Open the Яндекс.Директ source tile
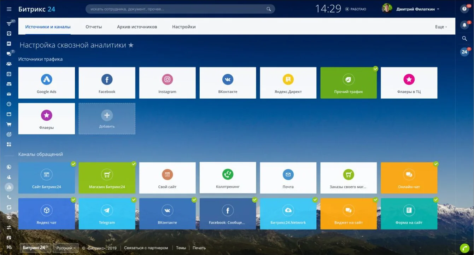 (288, 83)
